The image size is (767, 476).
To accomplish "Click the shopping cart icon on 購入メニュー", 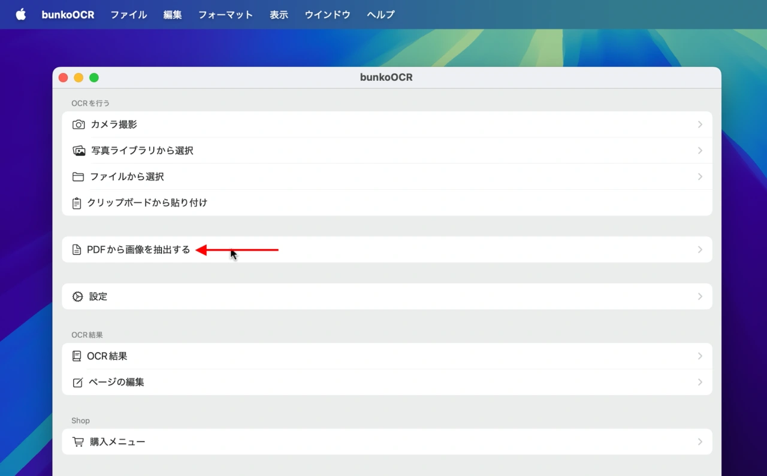I will click(77, 441).
